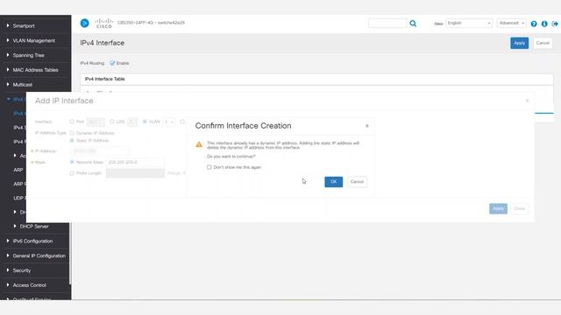The image size is (561, 315).
Task: Close the Confirm Interface Creation dialog
Action: click(x=366, y=126)
